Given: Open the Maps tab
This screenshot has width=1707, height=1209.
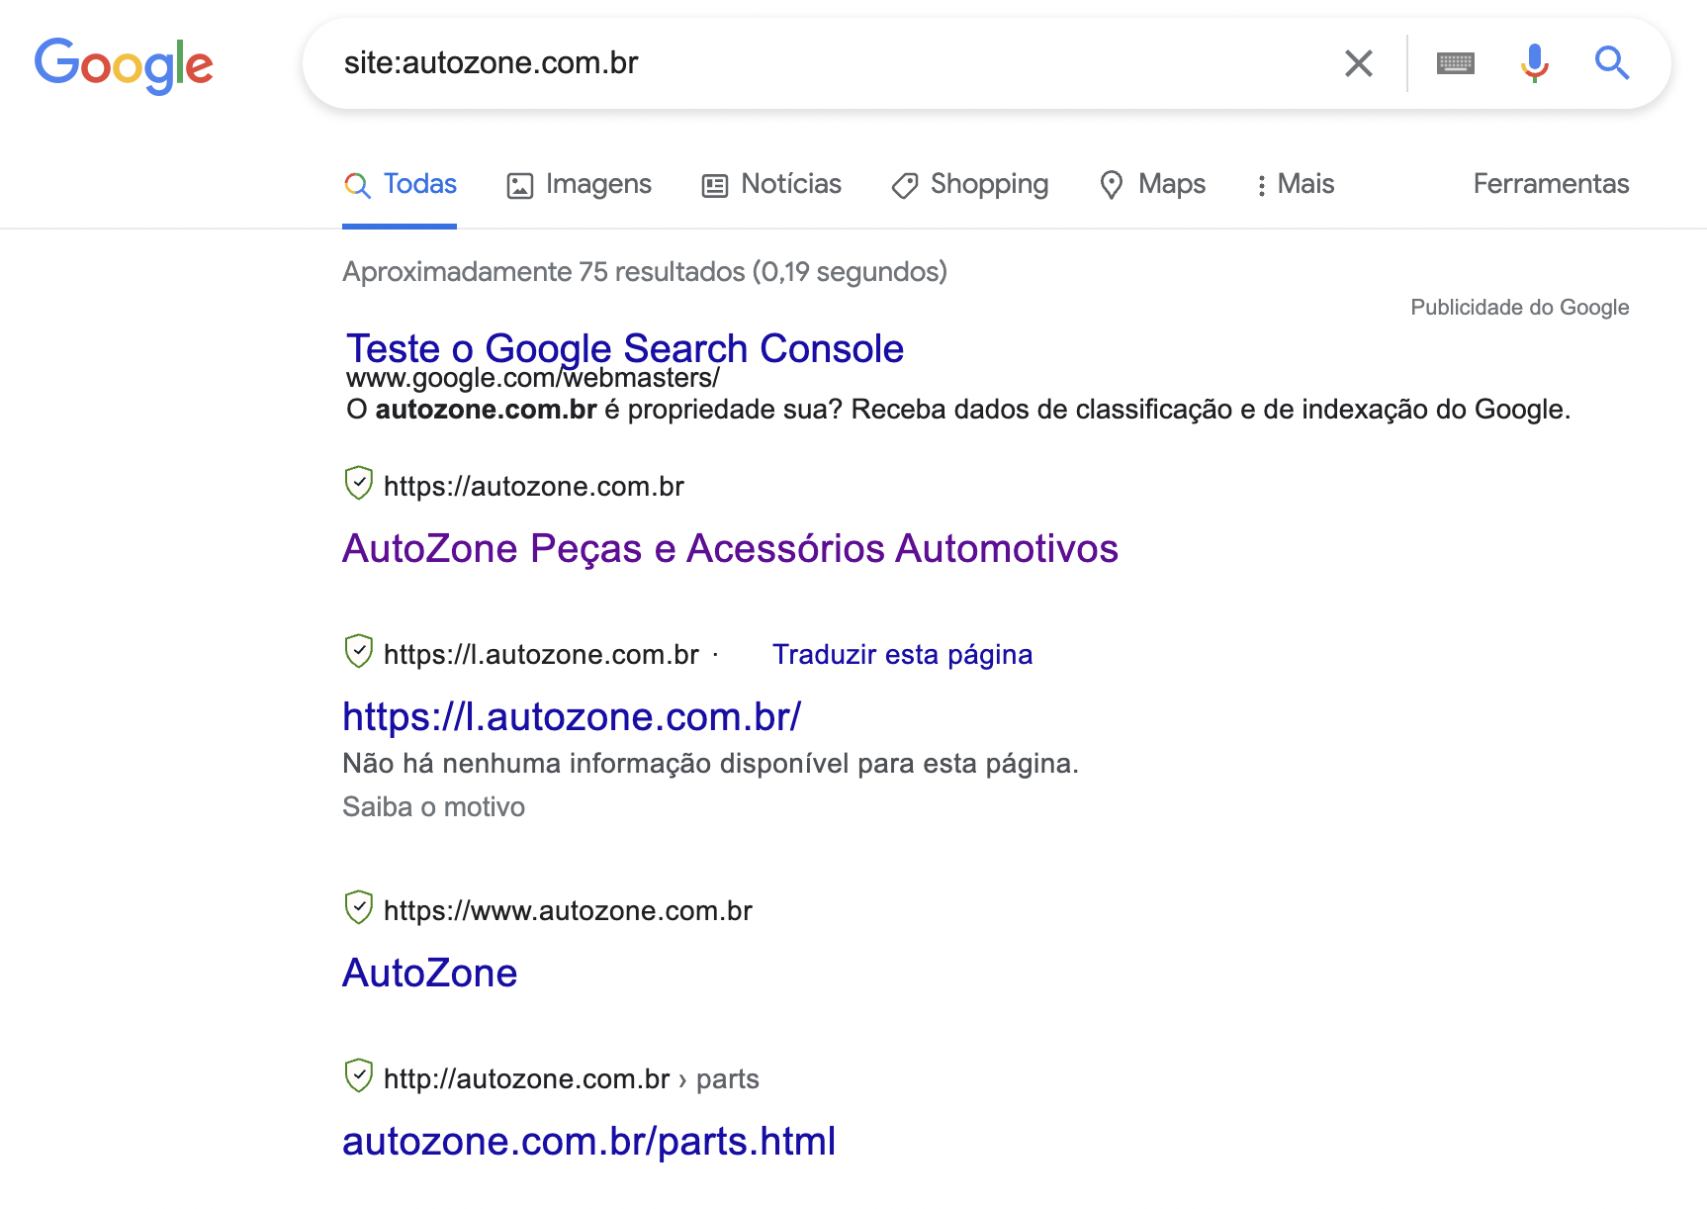Looking at the screenshot, I should point(1152,184).
